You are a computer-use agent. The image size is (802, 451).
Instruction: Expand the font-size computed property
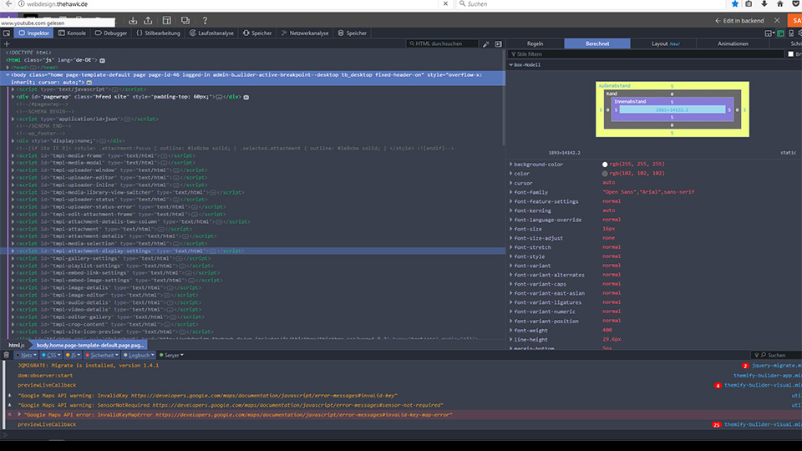tap(510, 229)
